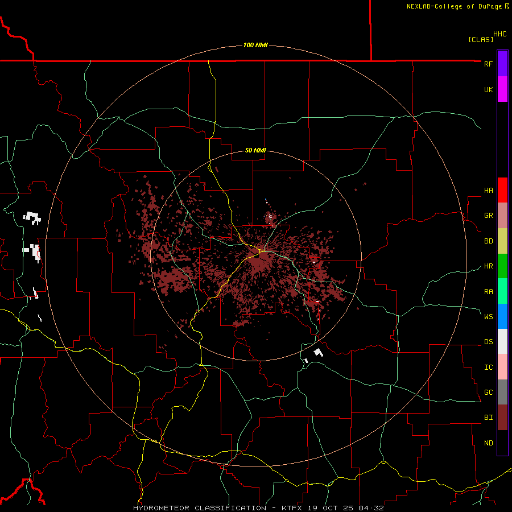Click the HA legend label

(x=488, y=191)
